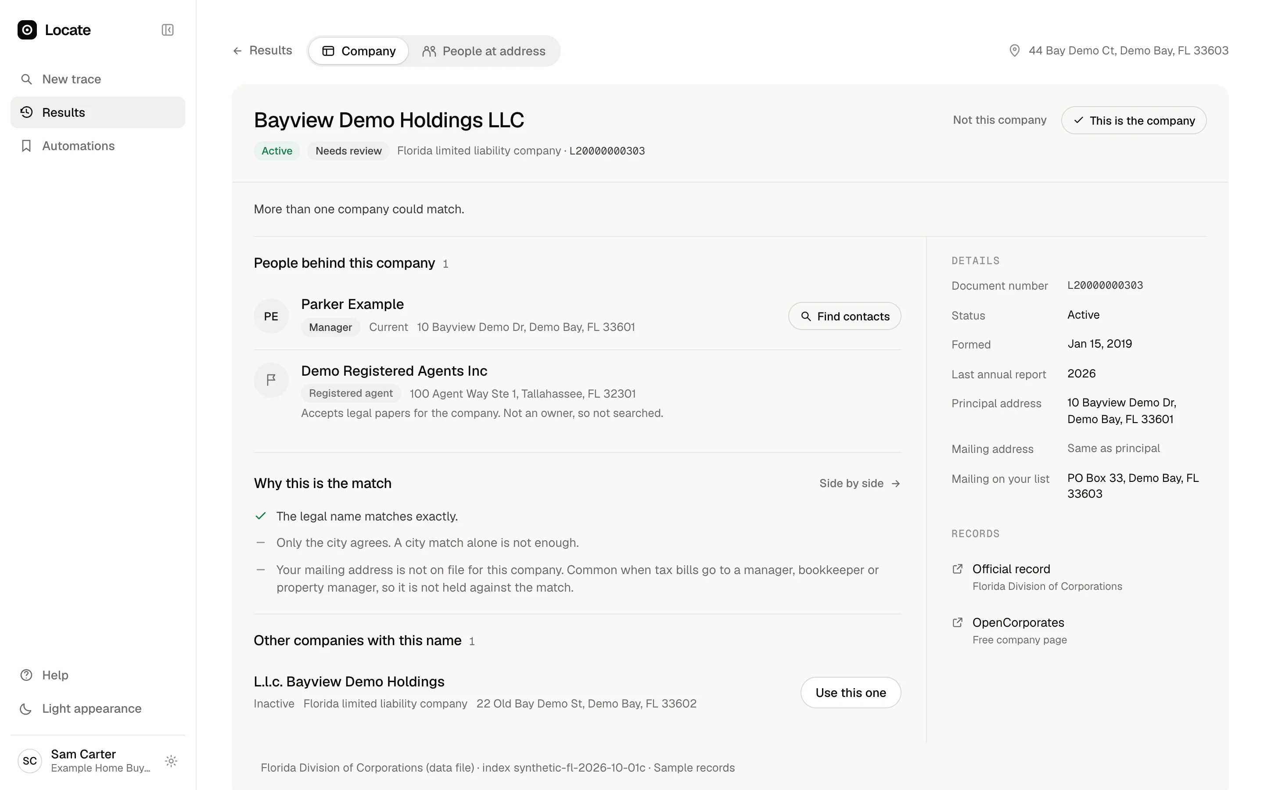Screen dimensions: 1264x790
Task: Click the 'Jan 15, 2019' formed date
Action: (1099, 344)
